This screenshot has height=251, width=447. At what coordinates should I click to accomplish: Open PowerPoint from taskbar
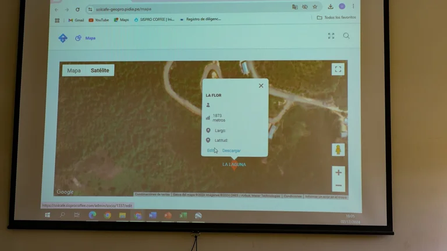point(168,216)
